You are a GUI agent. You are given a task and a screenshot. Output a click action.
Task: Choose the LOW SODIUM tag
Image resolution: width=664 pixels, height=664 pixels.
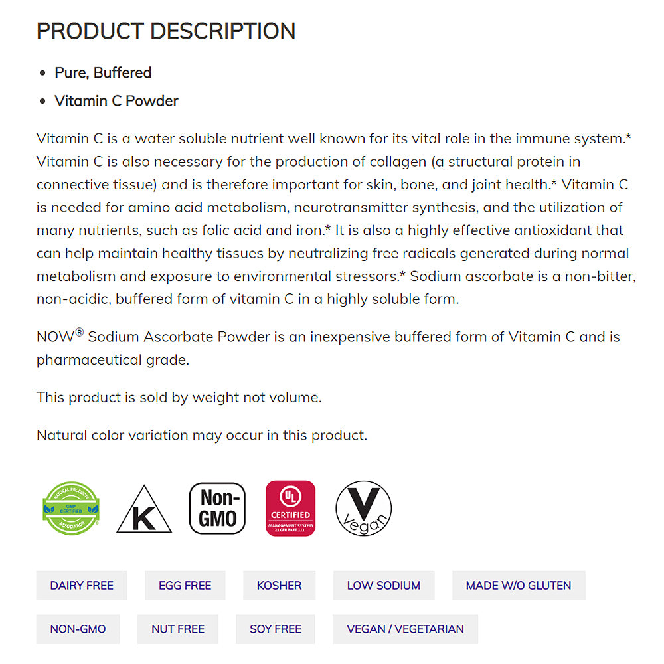[384, 586]
